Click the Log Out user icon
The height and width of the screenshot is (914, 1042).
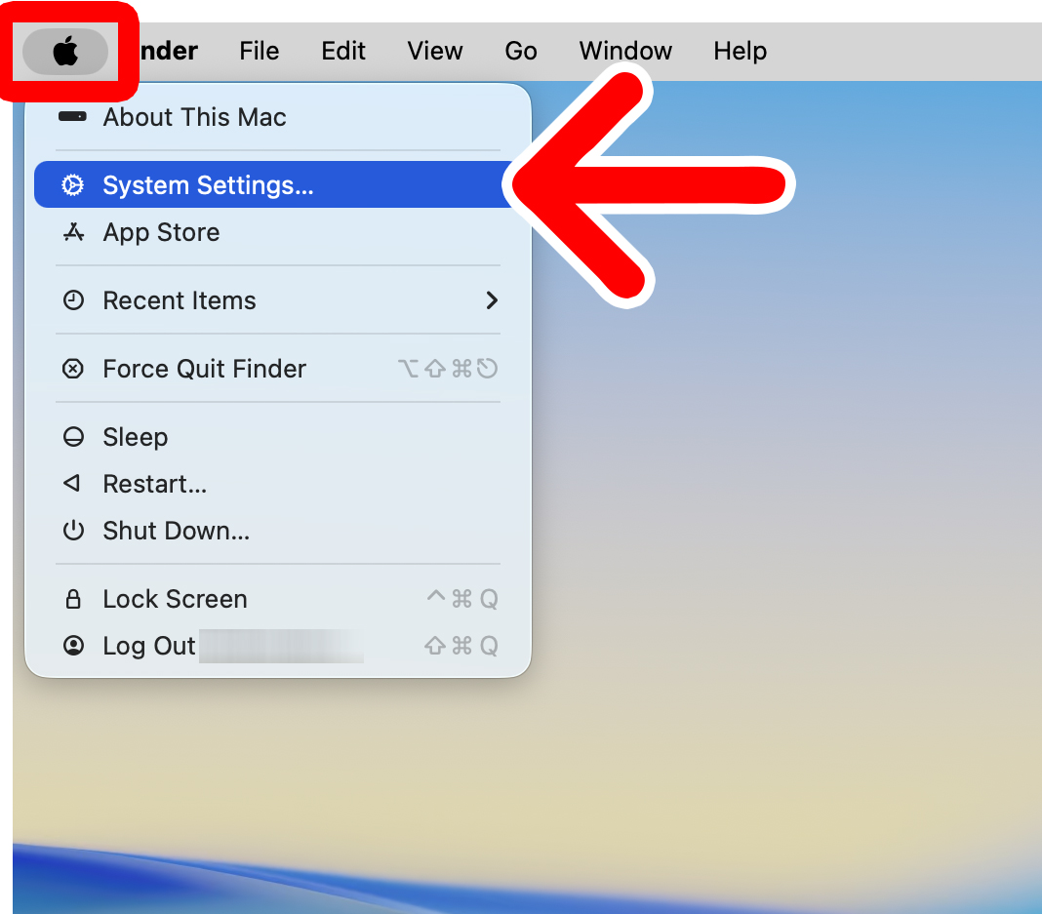tap(73, 645)
